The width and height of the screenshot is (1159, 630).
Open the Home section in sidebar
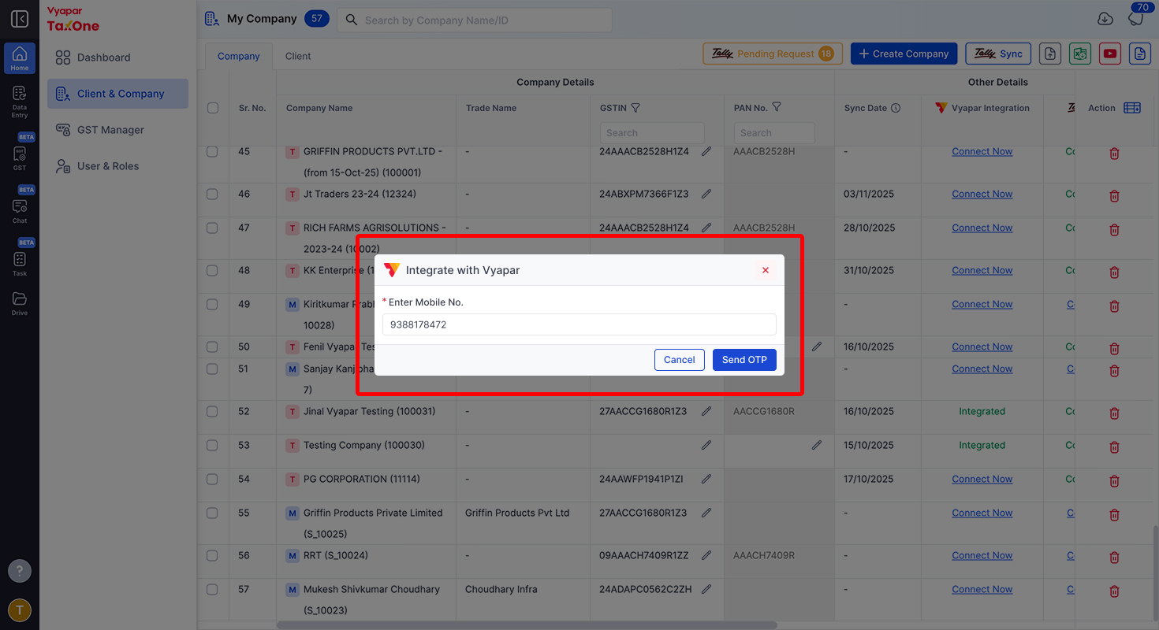click(x=20, y=58)
